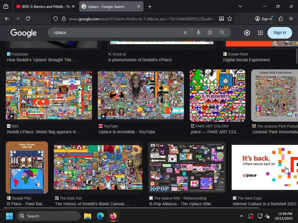Screen dimensions: 298x223
Task: Expand the list all tabs dropdown
Action: click(x=240, y=6)
